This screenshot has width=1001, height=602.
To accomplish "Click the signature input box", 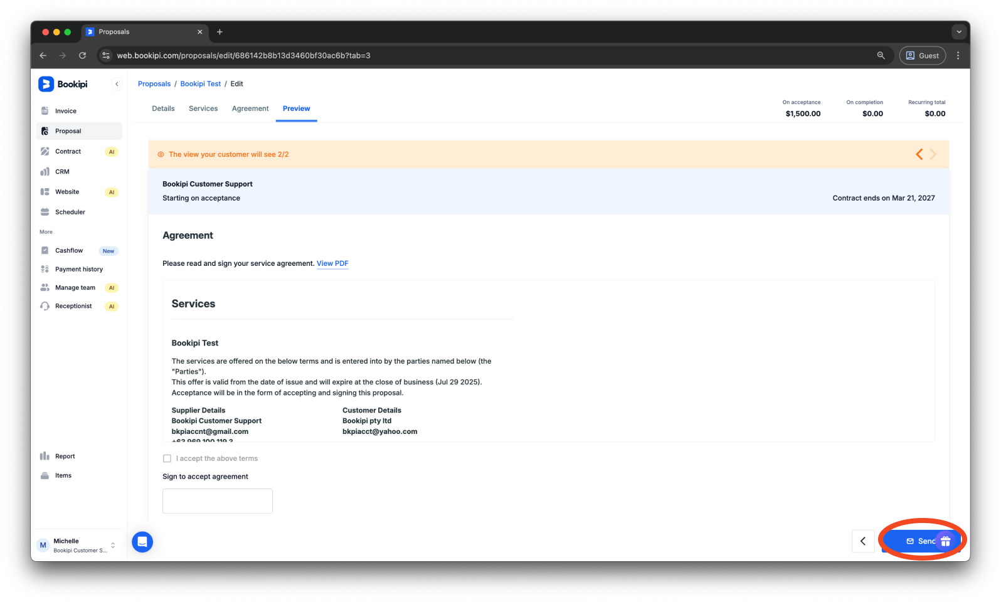I will [218, 501].
